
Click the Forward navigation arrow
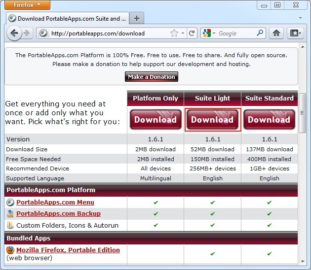(27, 34)
